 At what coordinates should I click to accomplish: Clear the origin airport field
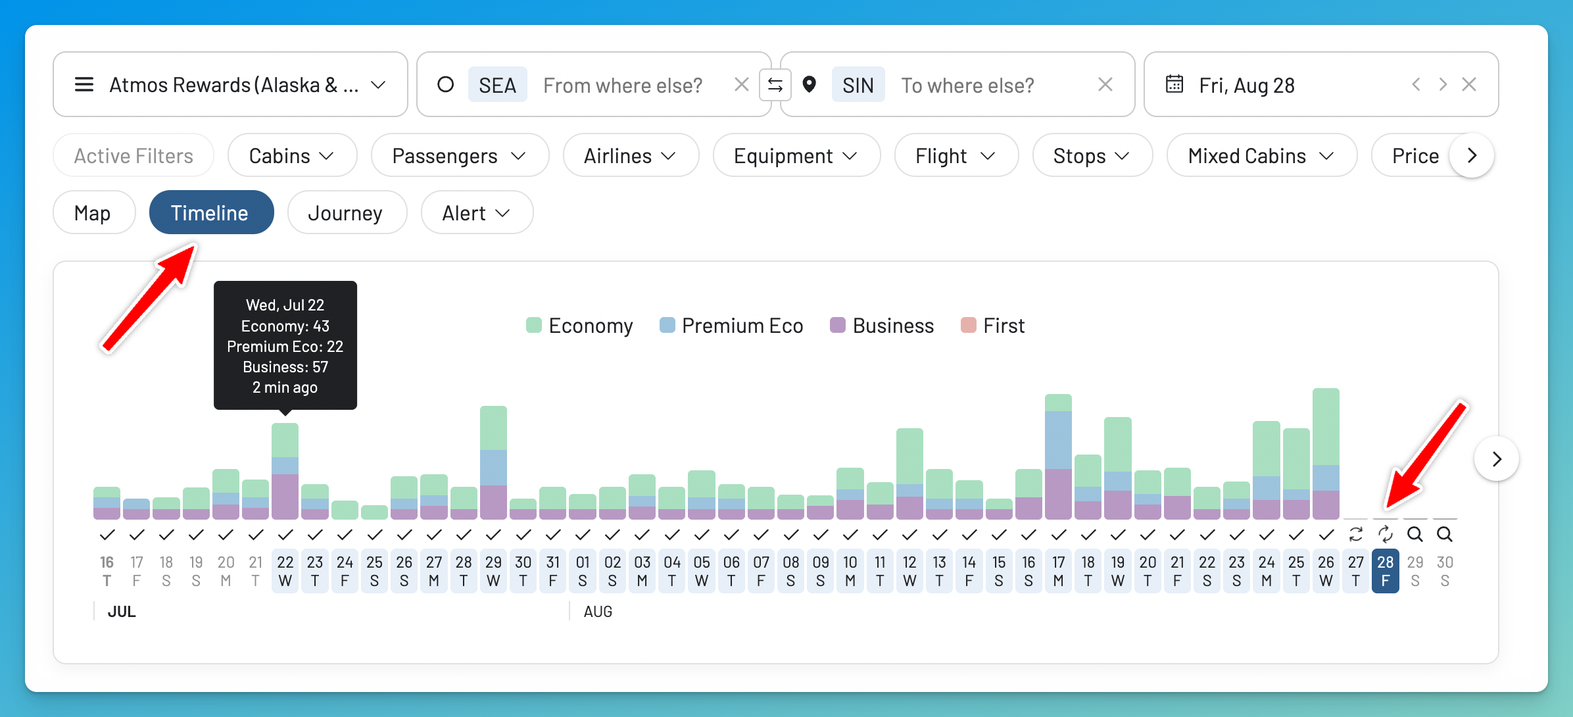(741, 85)
